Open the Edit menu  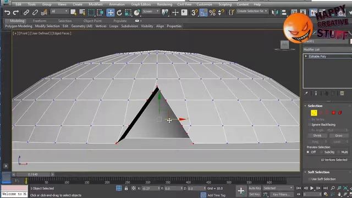pos(18,4)
